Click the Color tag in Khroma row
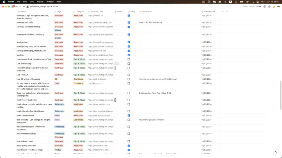This screenshot has height=158, width=282. (57, 84)
